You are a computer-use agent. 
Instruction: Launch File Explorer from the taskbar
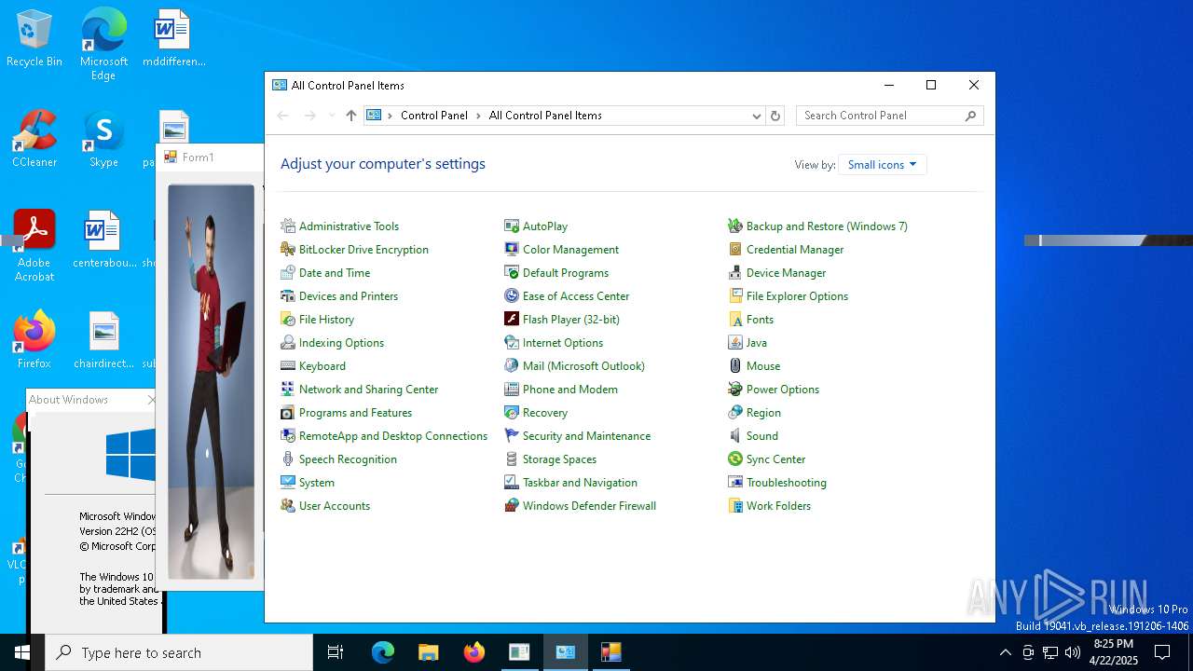pyautogui.click(x=428, y=652)
